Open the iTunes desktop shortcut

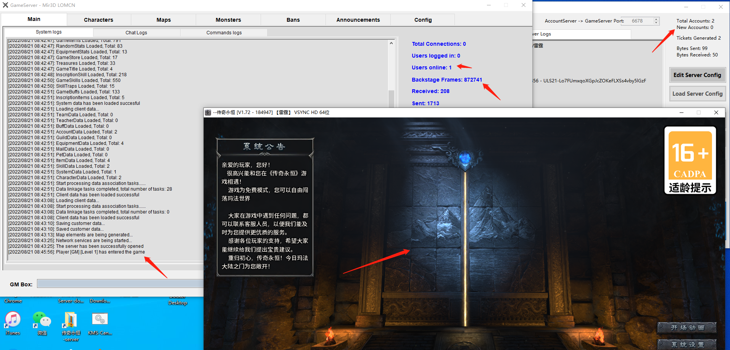(x=13, y=323)
